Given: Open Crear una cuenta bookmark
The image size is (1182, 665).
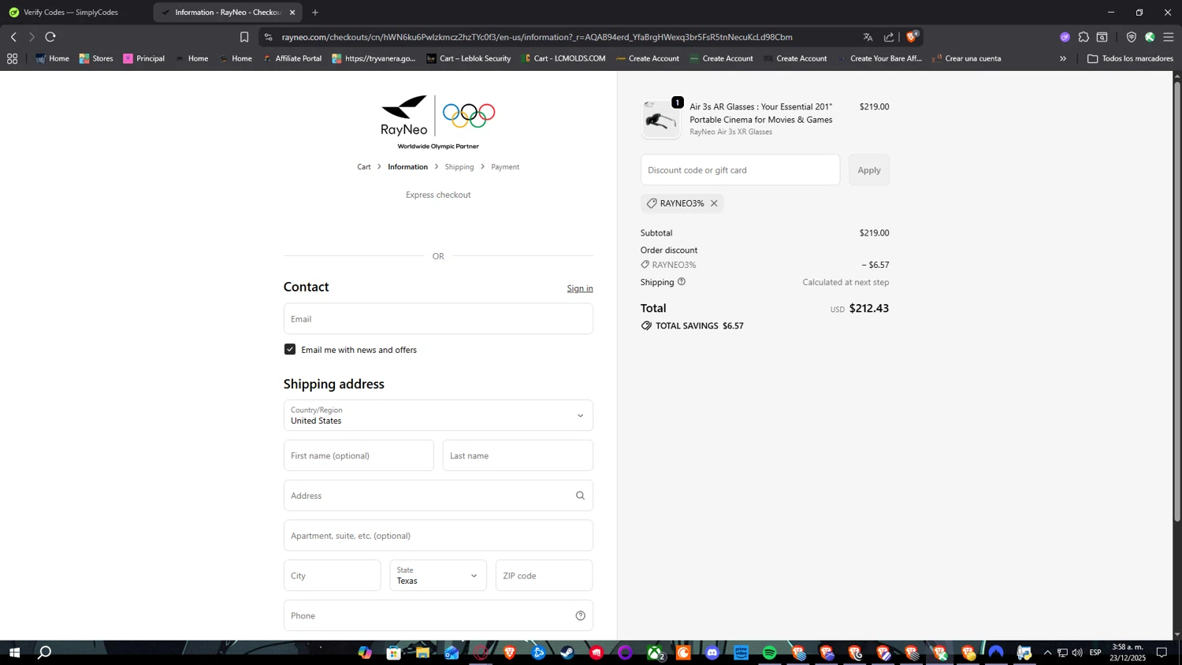Looking at the screenshot, I should (x=966, y=58).
